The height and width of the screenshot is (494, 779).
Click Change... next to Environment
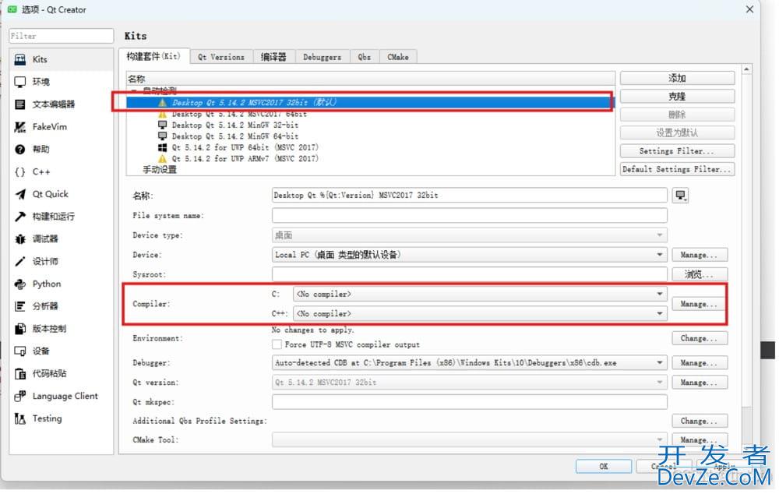(700, 339)
